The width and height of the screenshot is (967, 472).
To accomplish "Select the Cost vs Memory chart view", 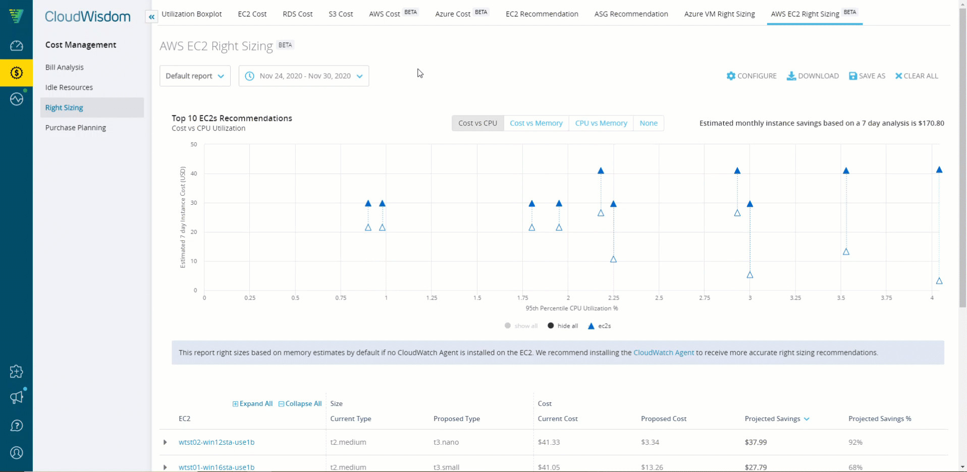I will 536,123.
